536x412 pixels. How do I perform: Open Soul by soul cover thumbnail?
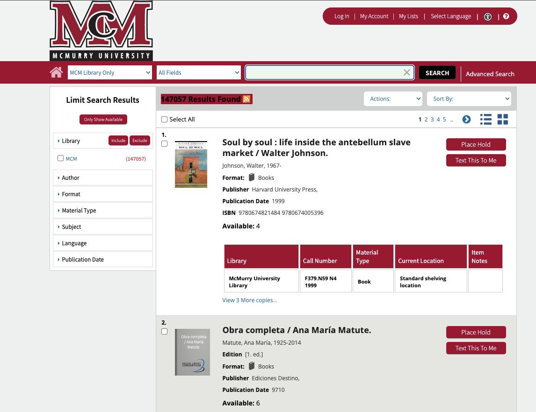191,164
